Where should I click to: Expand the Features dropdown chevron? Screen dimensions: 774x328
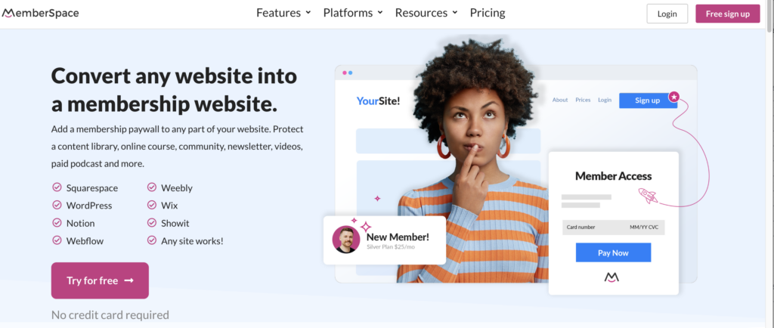point(308,13)
